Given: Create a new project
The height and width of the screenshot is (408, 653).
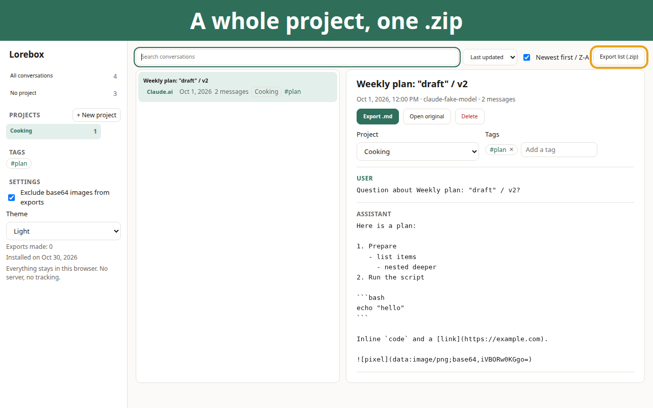Looking at the screenshot, I should click(96, 115).
